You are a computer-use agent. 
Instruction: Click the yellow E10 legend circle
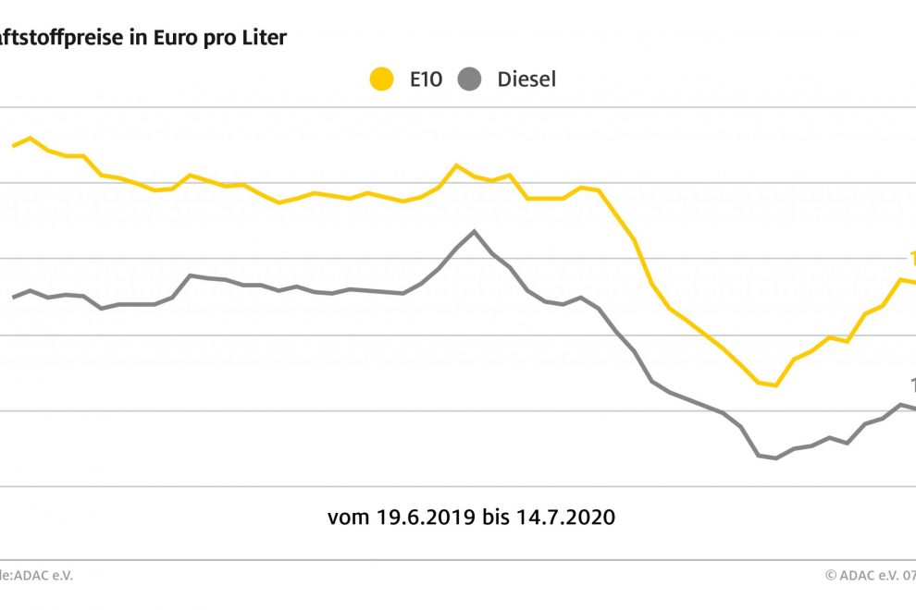[x=381, y=79]
